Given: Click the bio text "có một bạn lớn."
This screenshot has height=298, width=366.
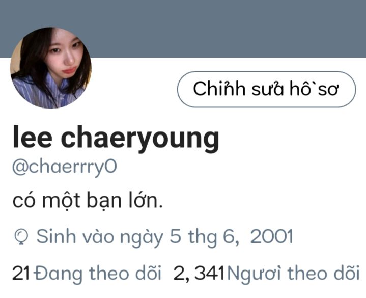Looking at the screenshot, I should click(x=88, y=201).
